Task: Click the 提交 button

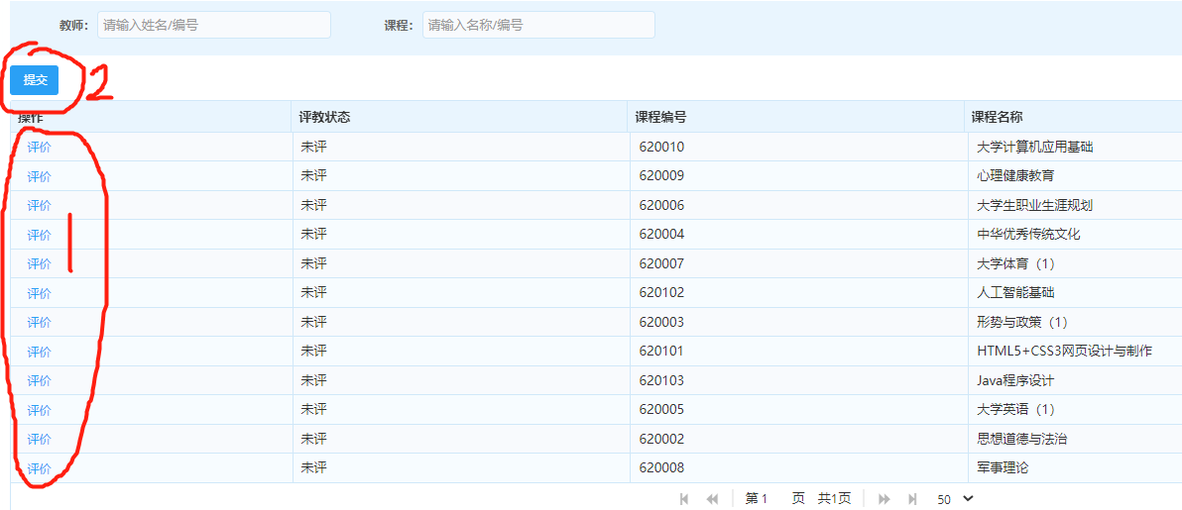Action: [x=35, y=80]
